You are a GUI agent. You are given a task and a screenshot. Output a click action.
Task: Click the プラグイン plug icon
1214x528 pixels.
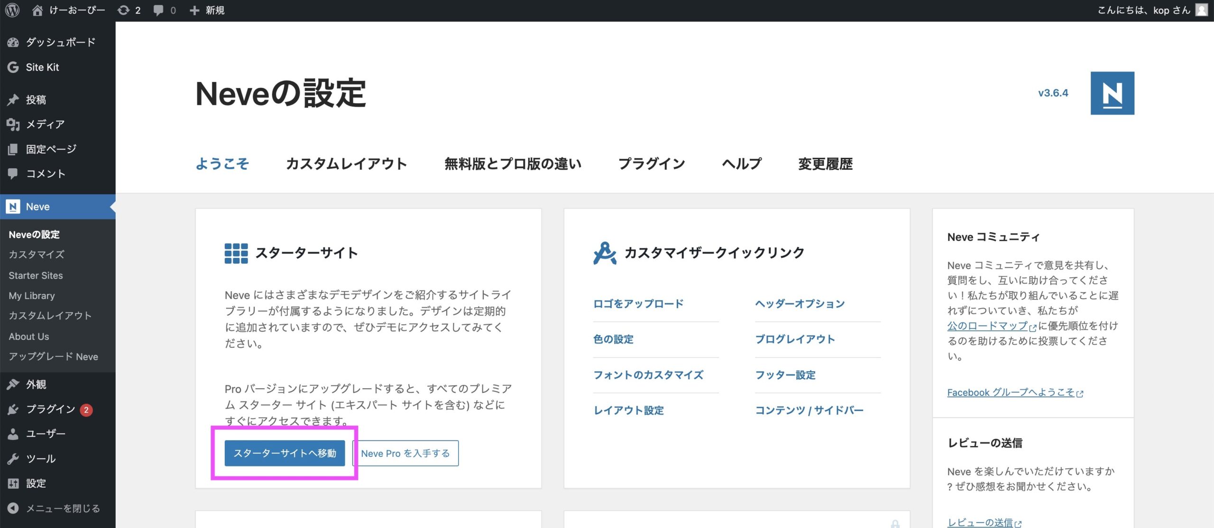(13, 410)
